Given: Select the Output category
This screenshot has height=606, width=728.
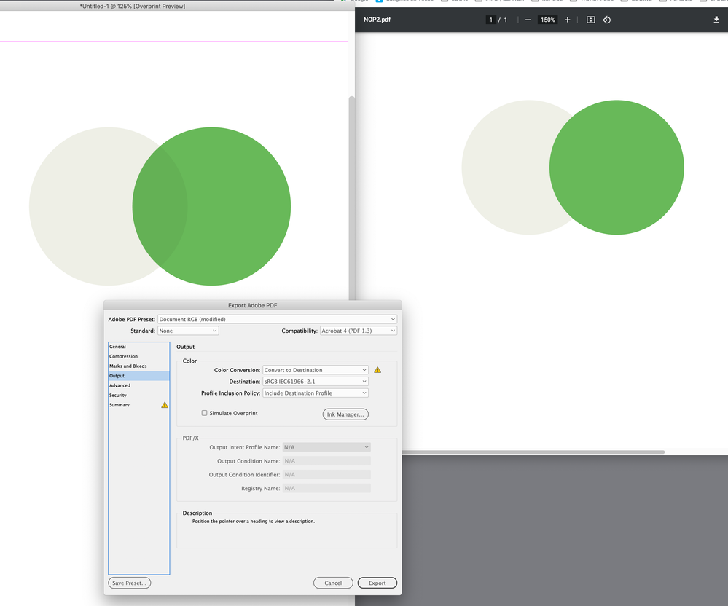Looking at the screenshot, I should (138, 376).
